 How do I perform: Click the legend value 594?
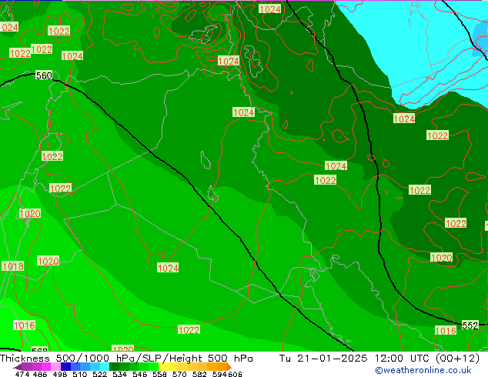tap(219, 374)
